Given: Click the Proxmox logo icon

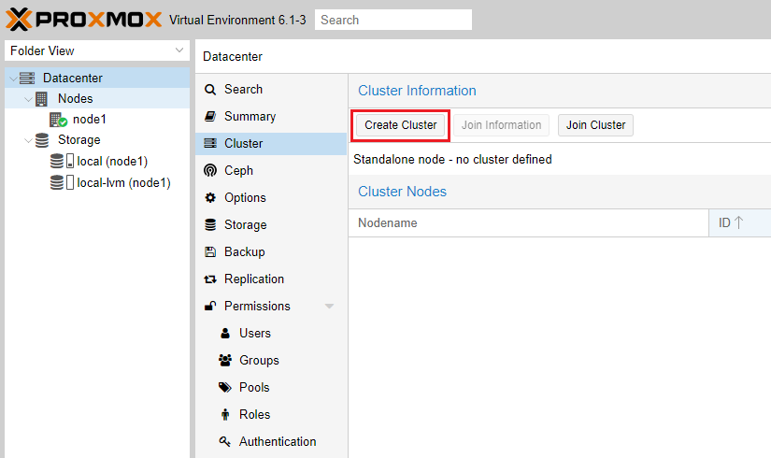Looking at the screenshot, I should tap(19, 20).
